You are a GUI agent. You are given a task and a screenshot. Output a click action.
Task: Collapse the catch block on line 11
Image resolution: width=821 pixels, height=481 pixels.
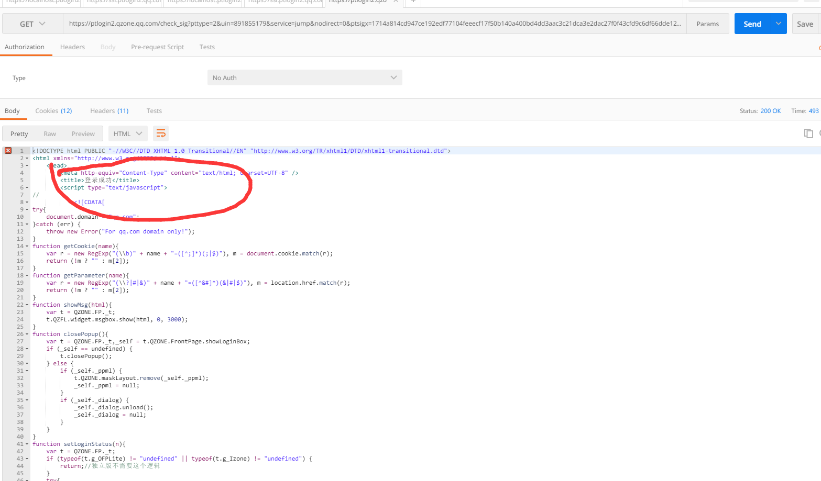[x=27, y=224]
